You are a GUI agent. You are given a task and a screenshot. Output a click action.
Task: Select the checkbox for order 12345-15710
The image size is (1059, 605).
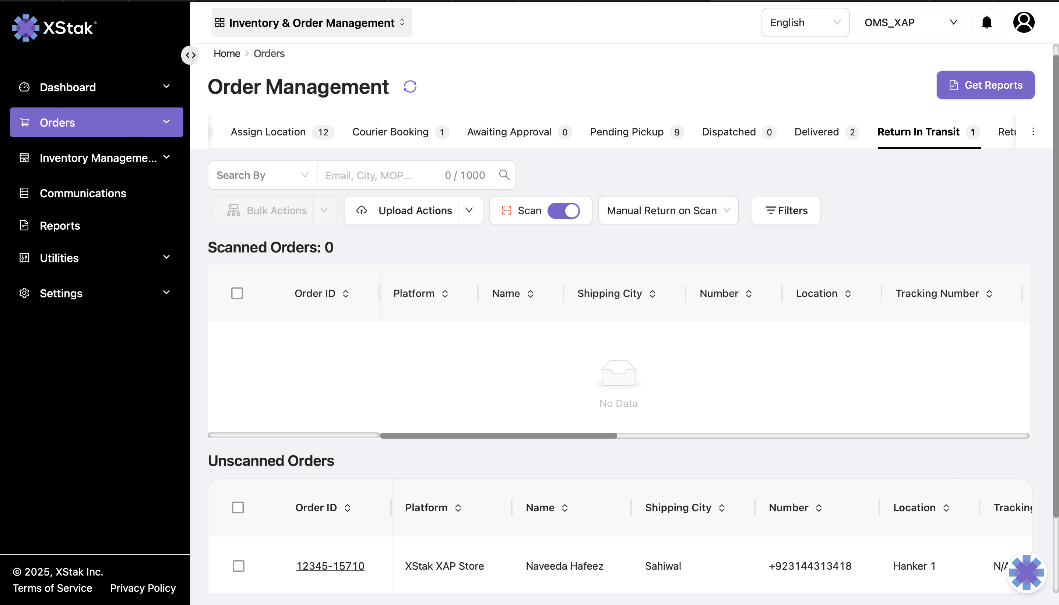(238, 566)
